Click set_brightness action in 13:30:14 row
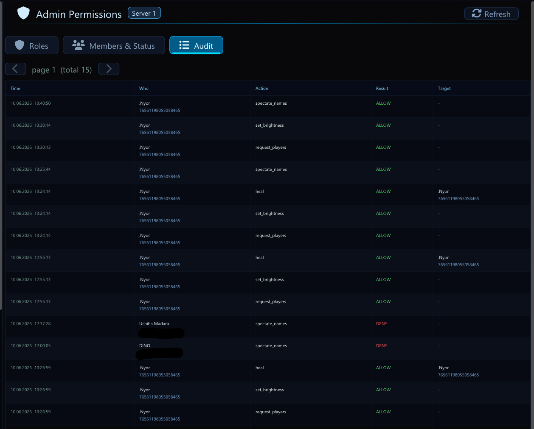The image size is (534, 429). [270, 125]
